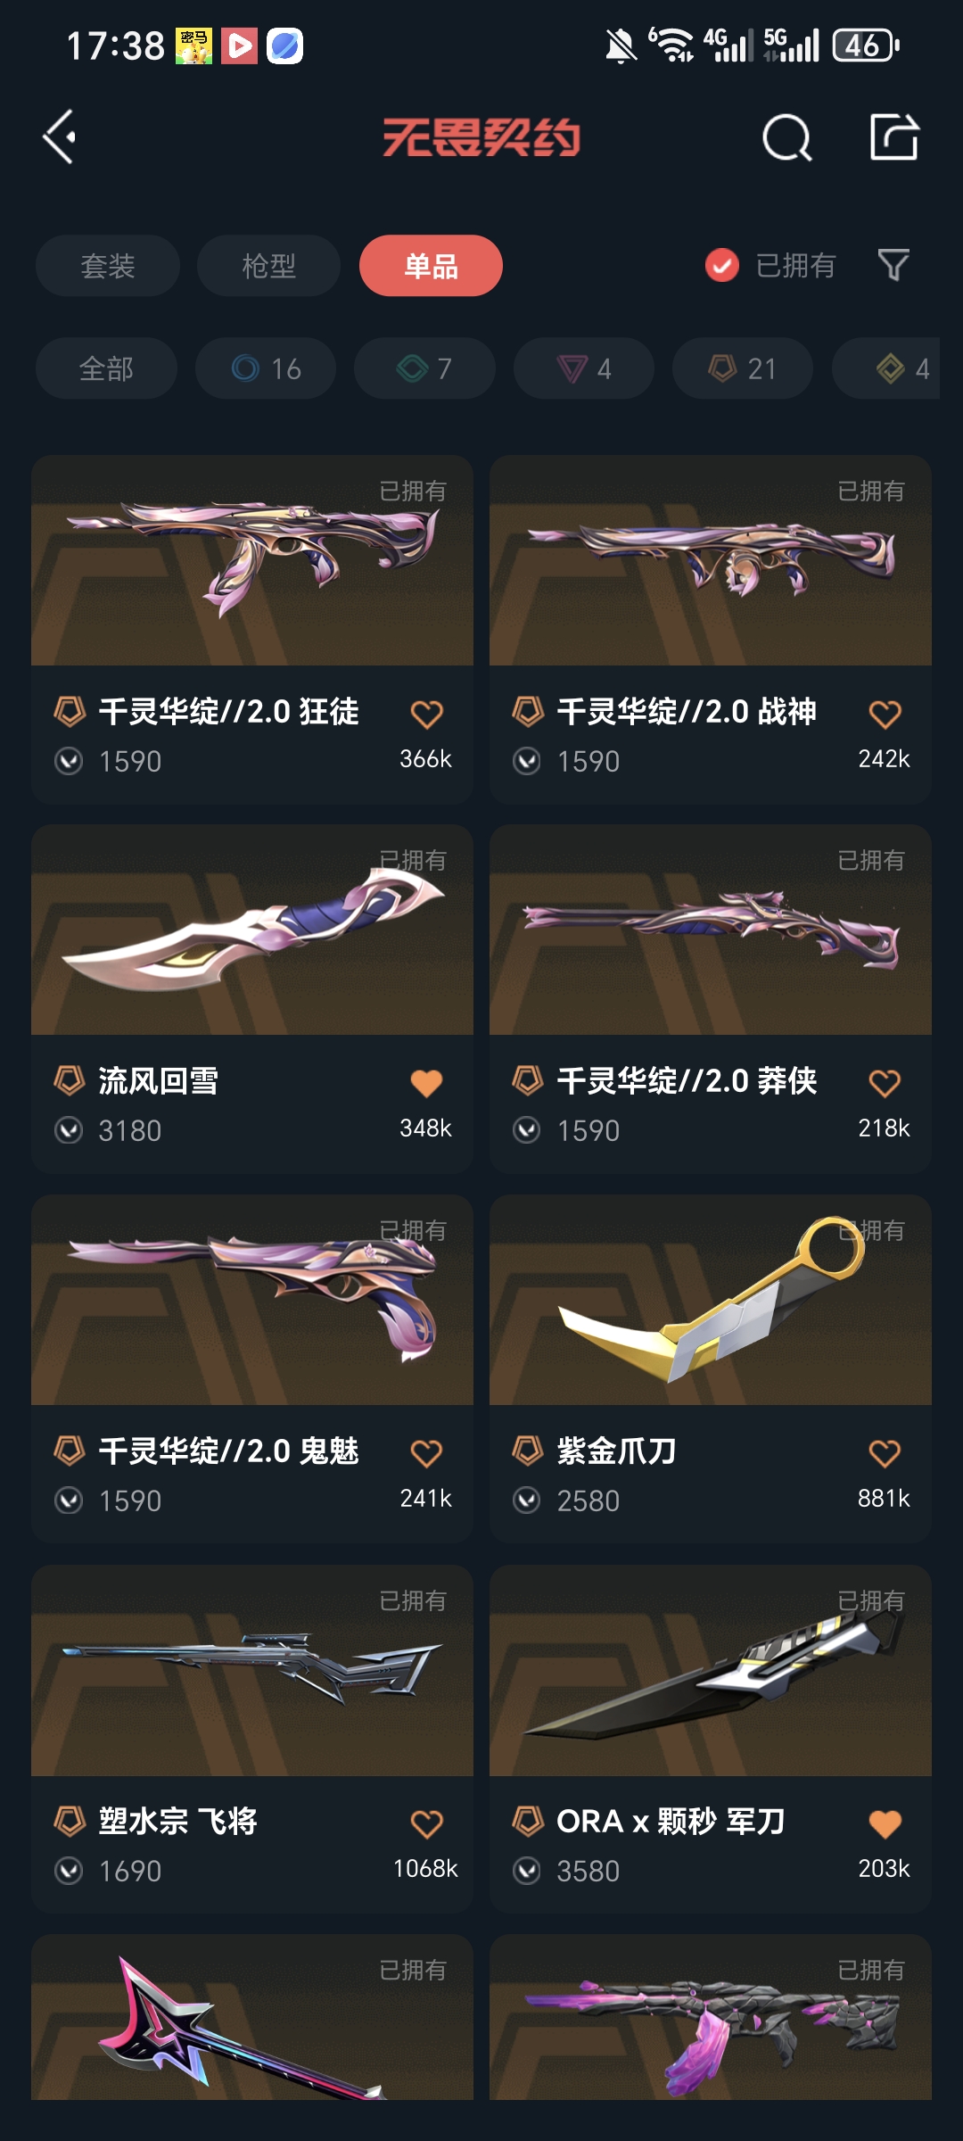This screenshot has height=2141, width=963.
Task: Open the search magnifier icon
Action: (x=787, y=137)
